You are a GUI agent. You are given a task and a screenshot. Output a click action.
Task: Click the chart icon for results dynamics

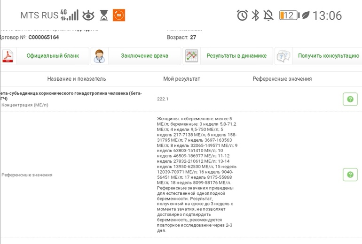(x=191, y=56)
